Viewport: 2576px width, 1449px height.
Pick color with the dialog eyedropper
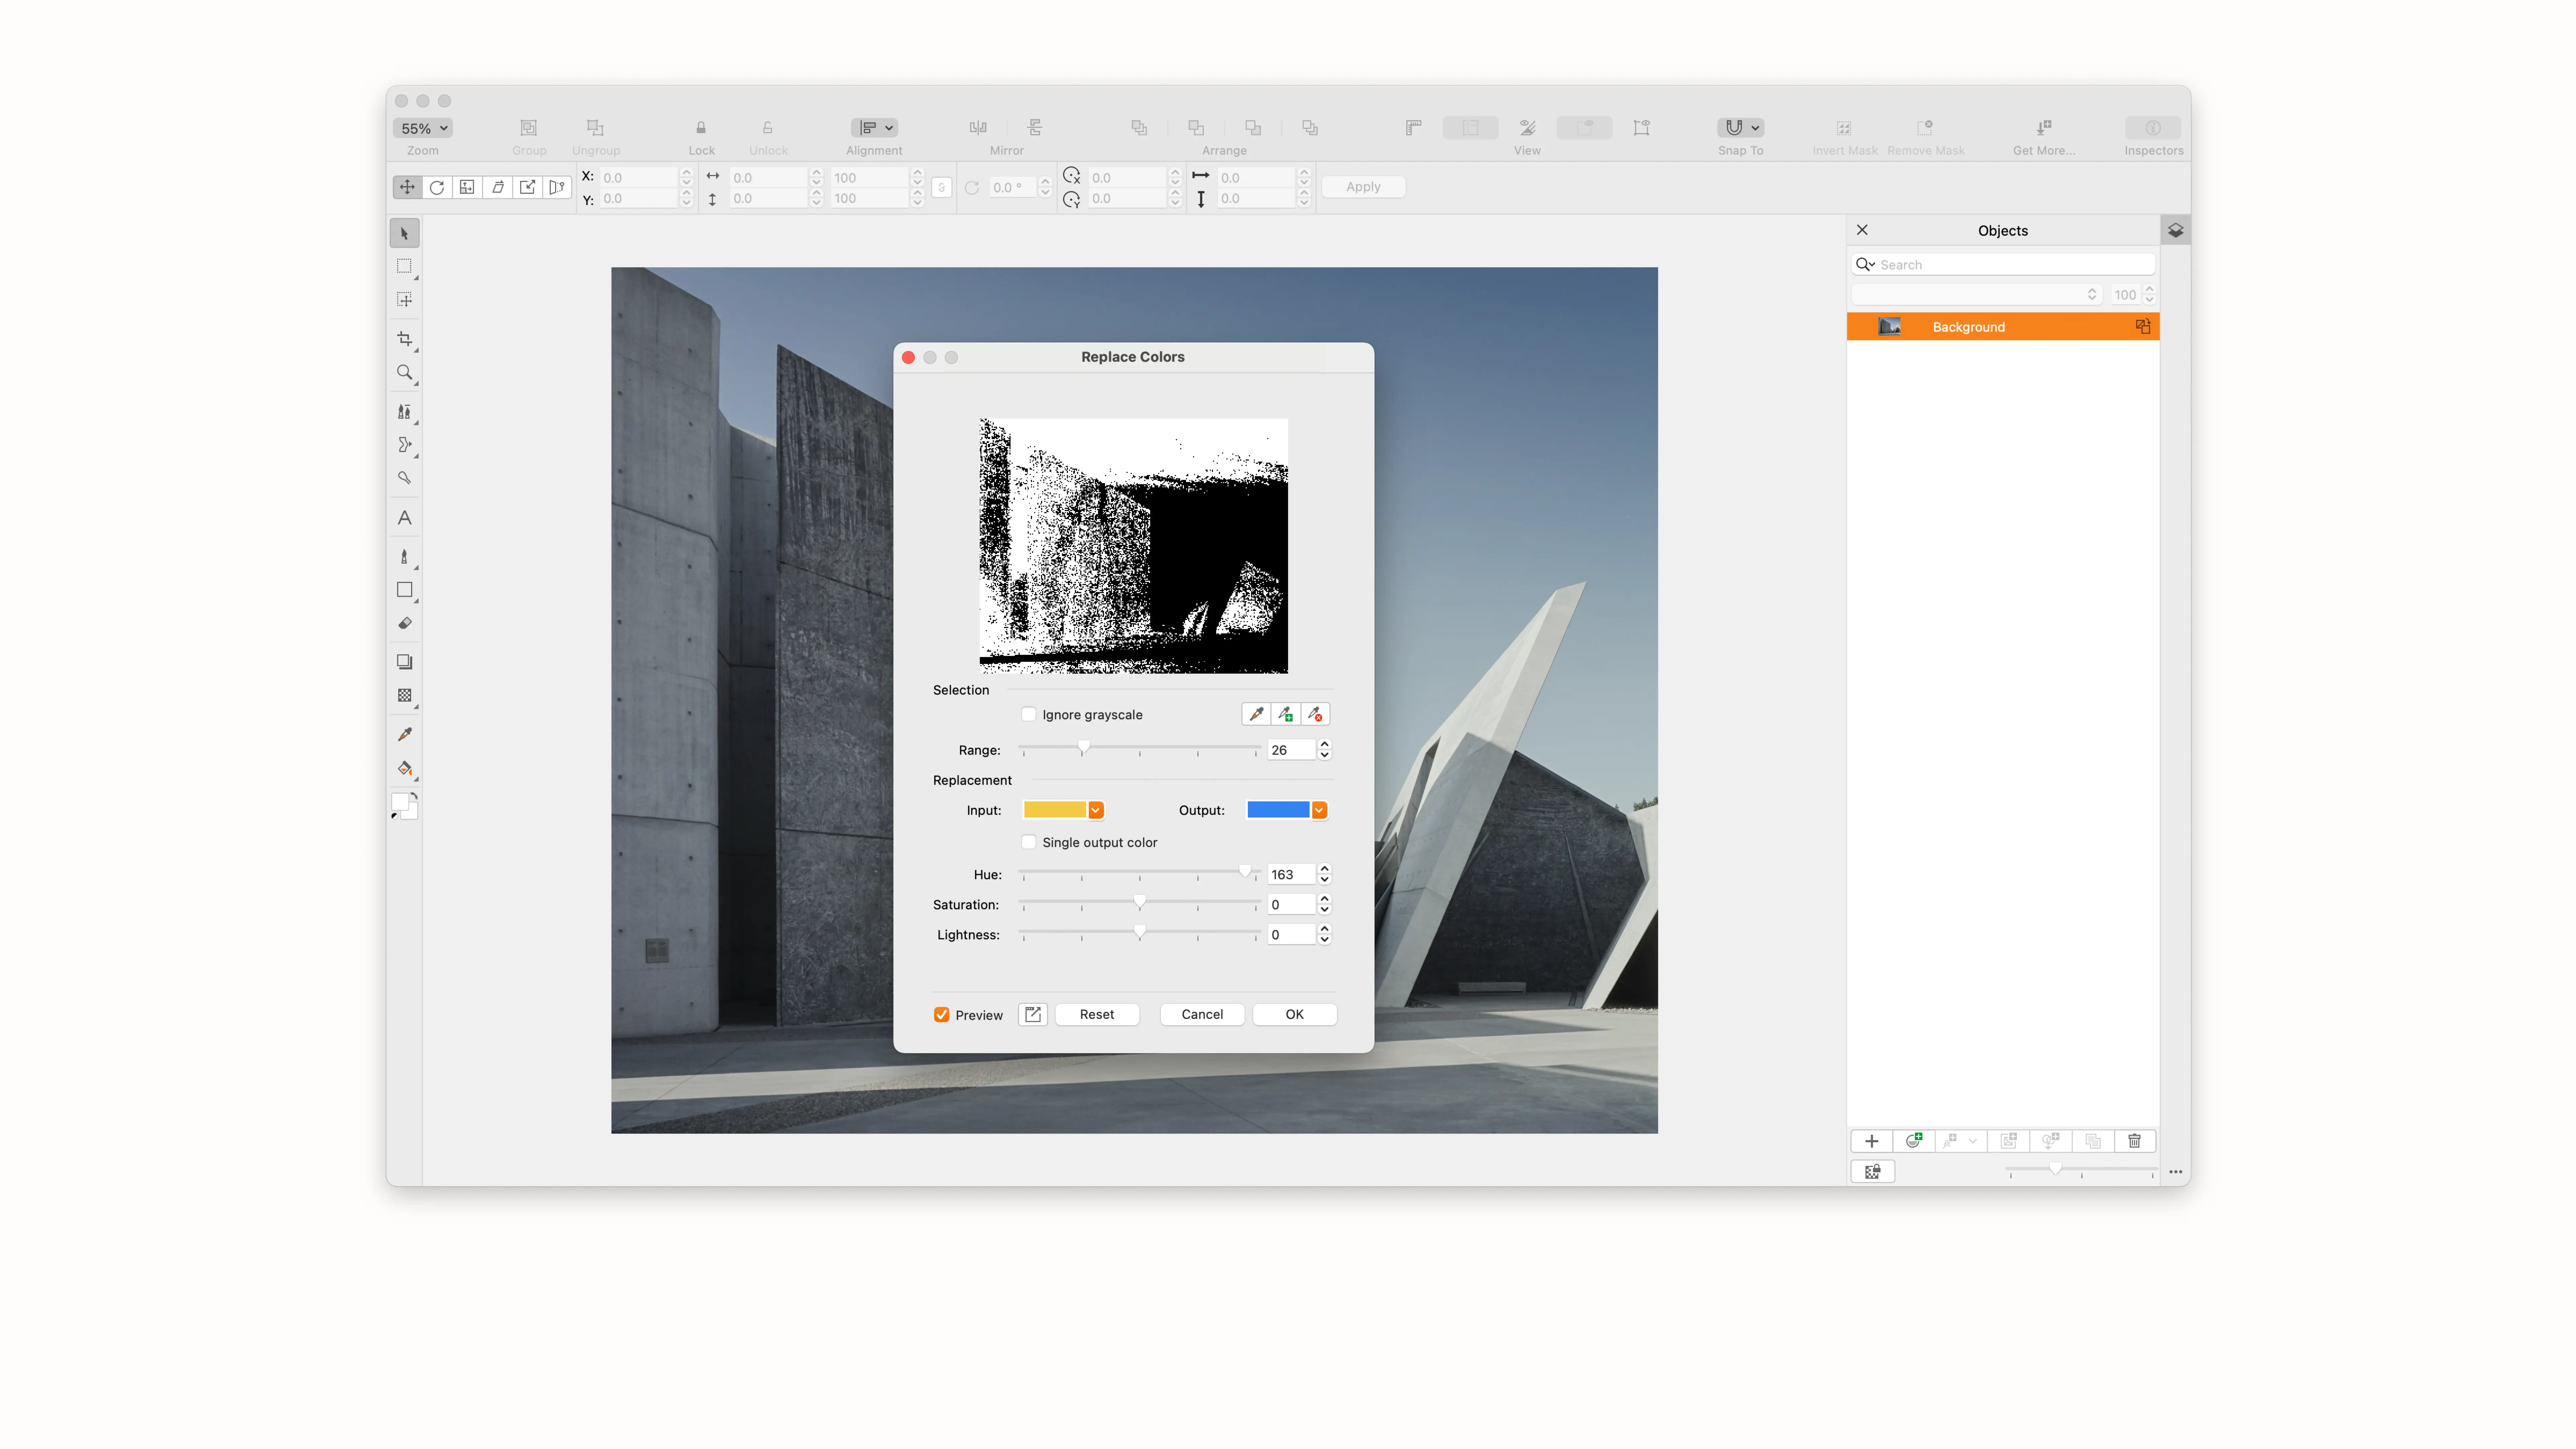pos(1256,714)
